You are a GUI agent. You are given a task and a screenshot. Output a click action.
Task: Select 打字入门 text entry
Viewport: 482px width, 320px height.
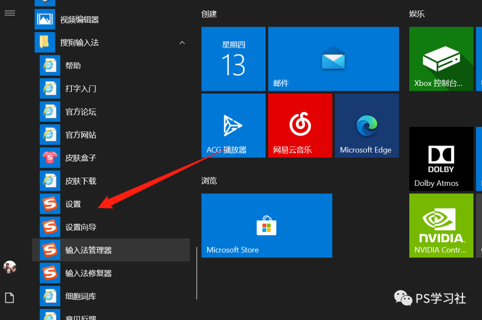(x=80, y=89)
